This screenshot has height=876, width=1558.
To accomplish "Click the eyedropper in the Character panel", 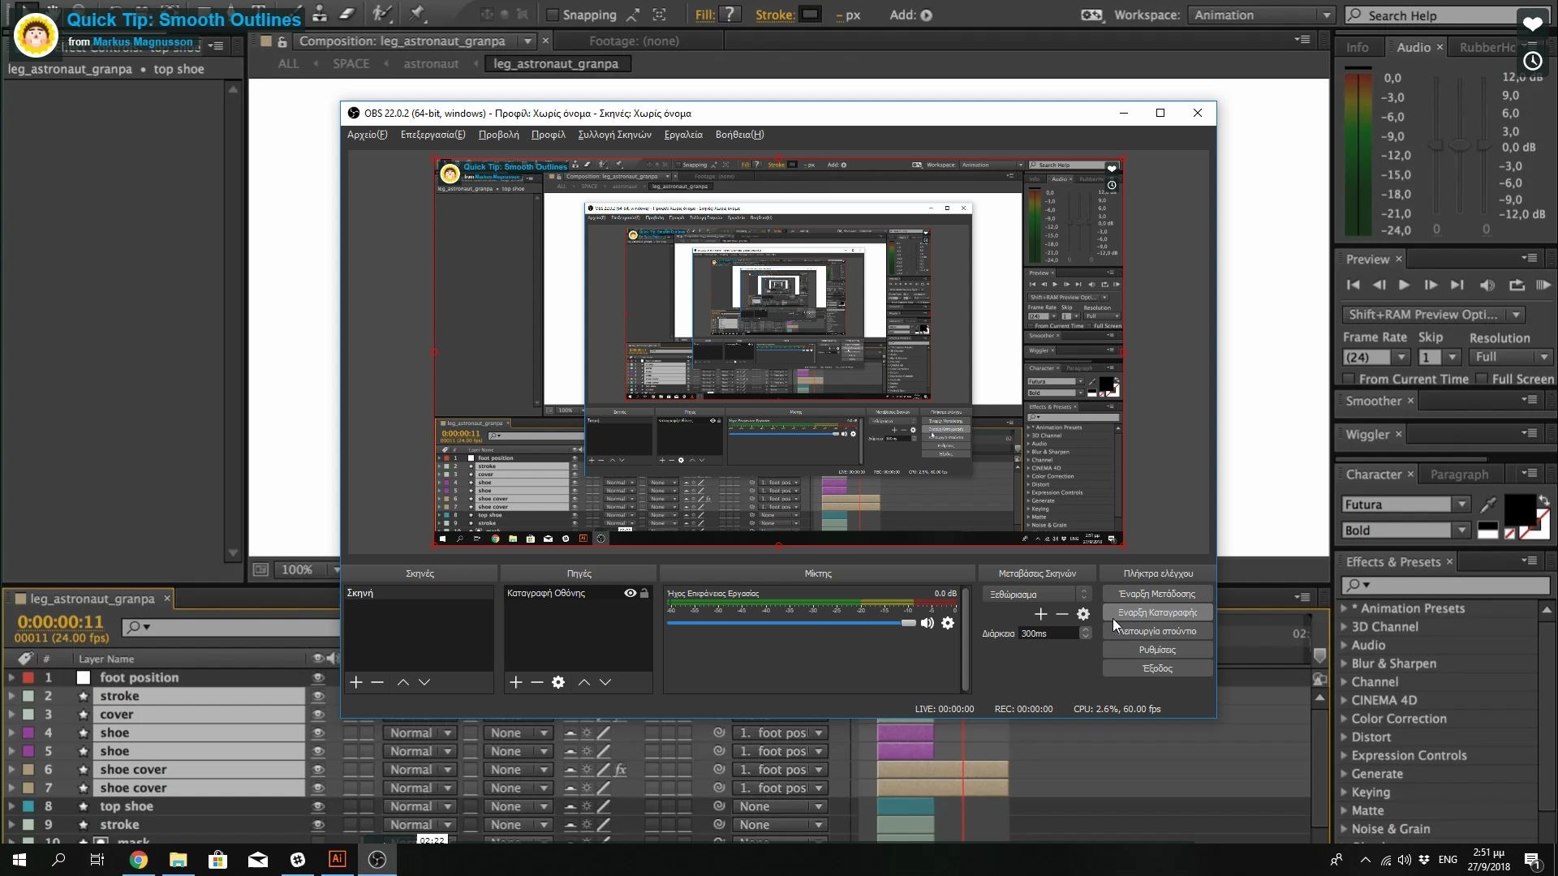I will point(1487,505).
